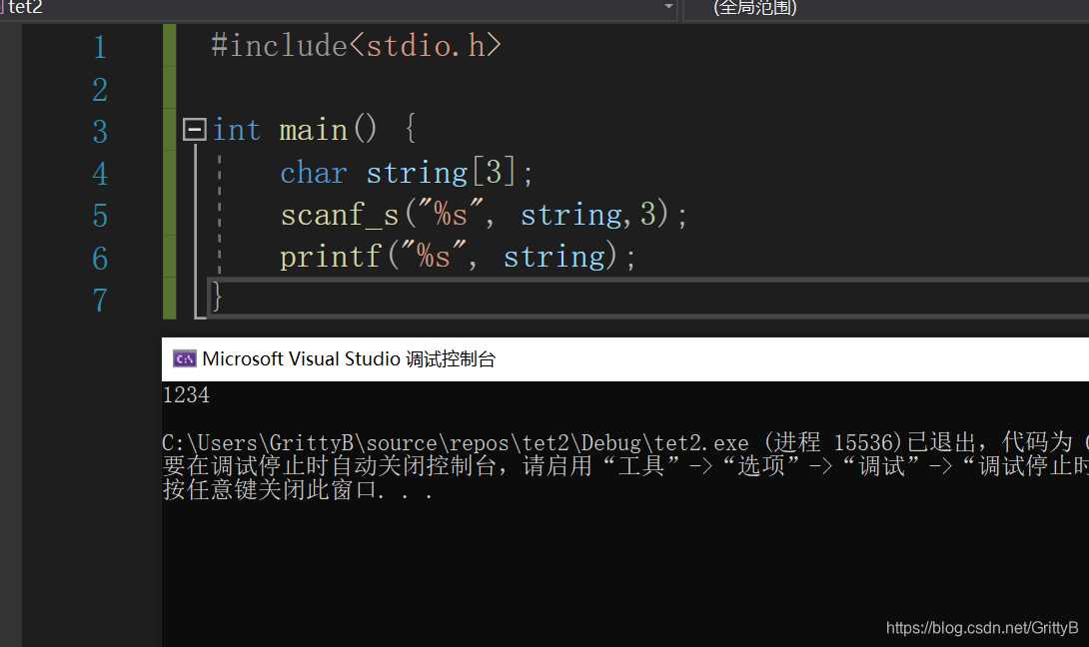Click the tet2.exe path line in console
This screenshot has height=647, width=1089.
[x=625, y=442]
